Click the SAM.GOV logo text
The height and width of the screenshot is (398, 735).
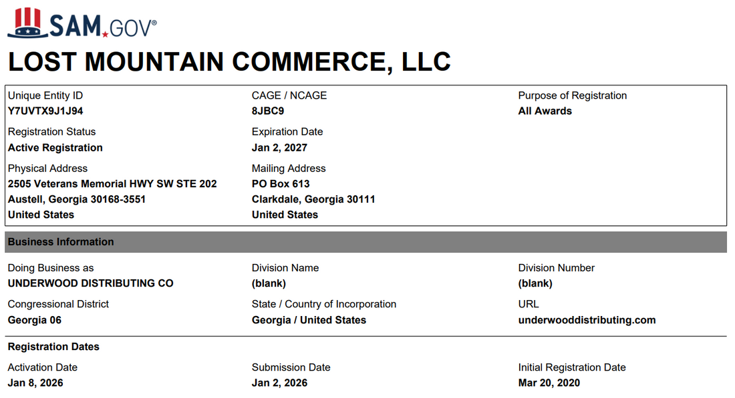(x=103, y=26)
